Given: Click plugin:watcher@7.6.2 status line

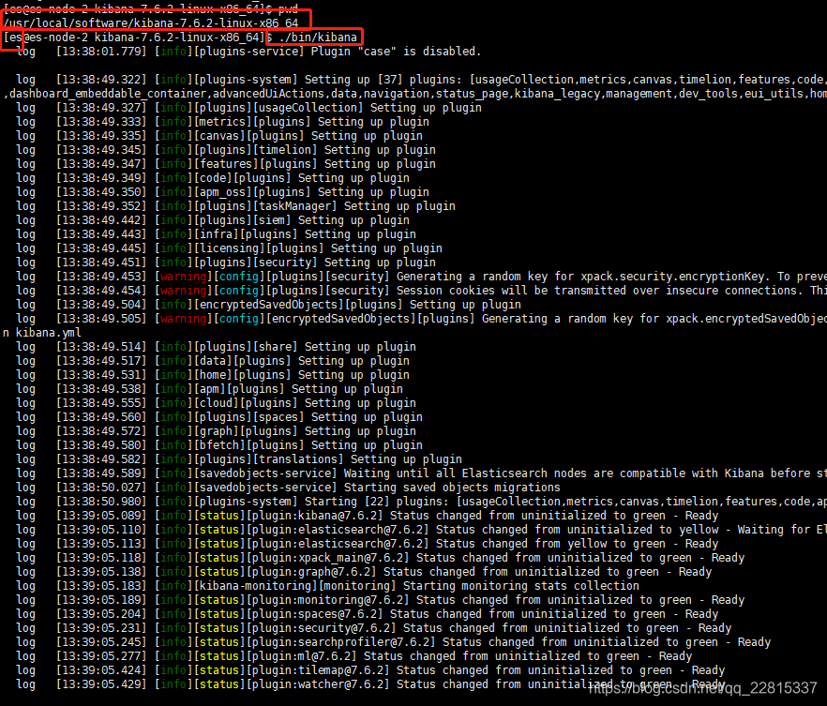Looking at the screenshot, I should (370, 684).
